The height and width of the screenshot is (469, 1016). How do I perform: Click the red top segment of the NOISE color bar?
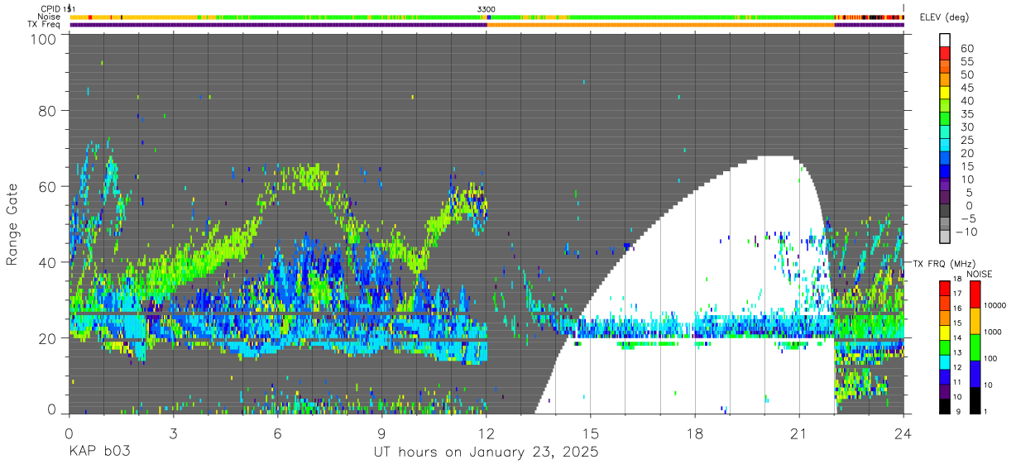[x=975, y=294]
